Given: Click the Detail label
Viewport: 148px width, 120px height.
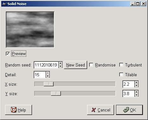Looking at the screenshot, I should point(11,75).
